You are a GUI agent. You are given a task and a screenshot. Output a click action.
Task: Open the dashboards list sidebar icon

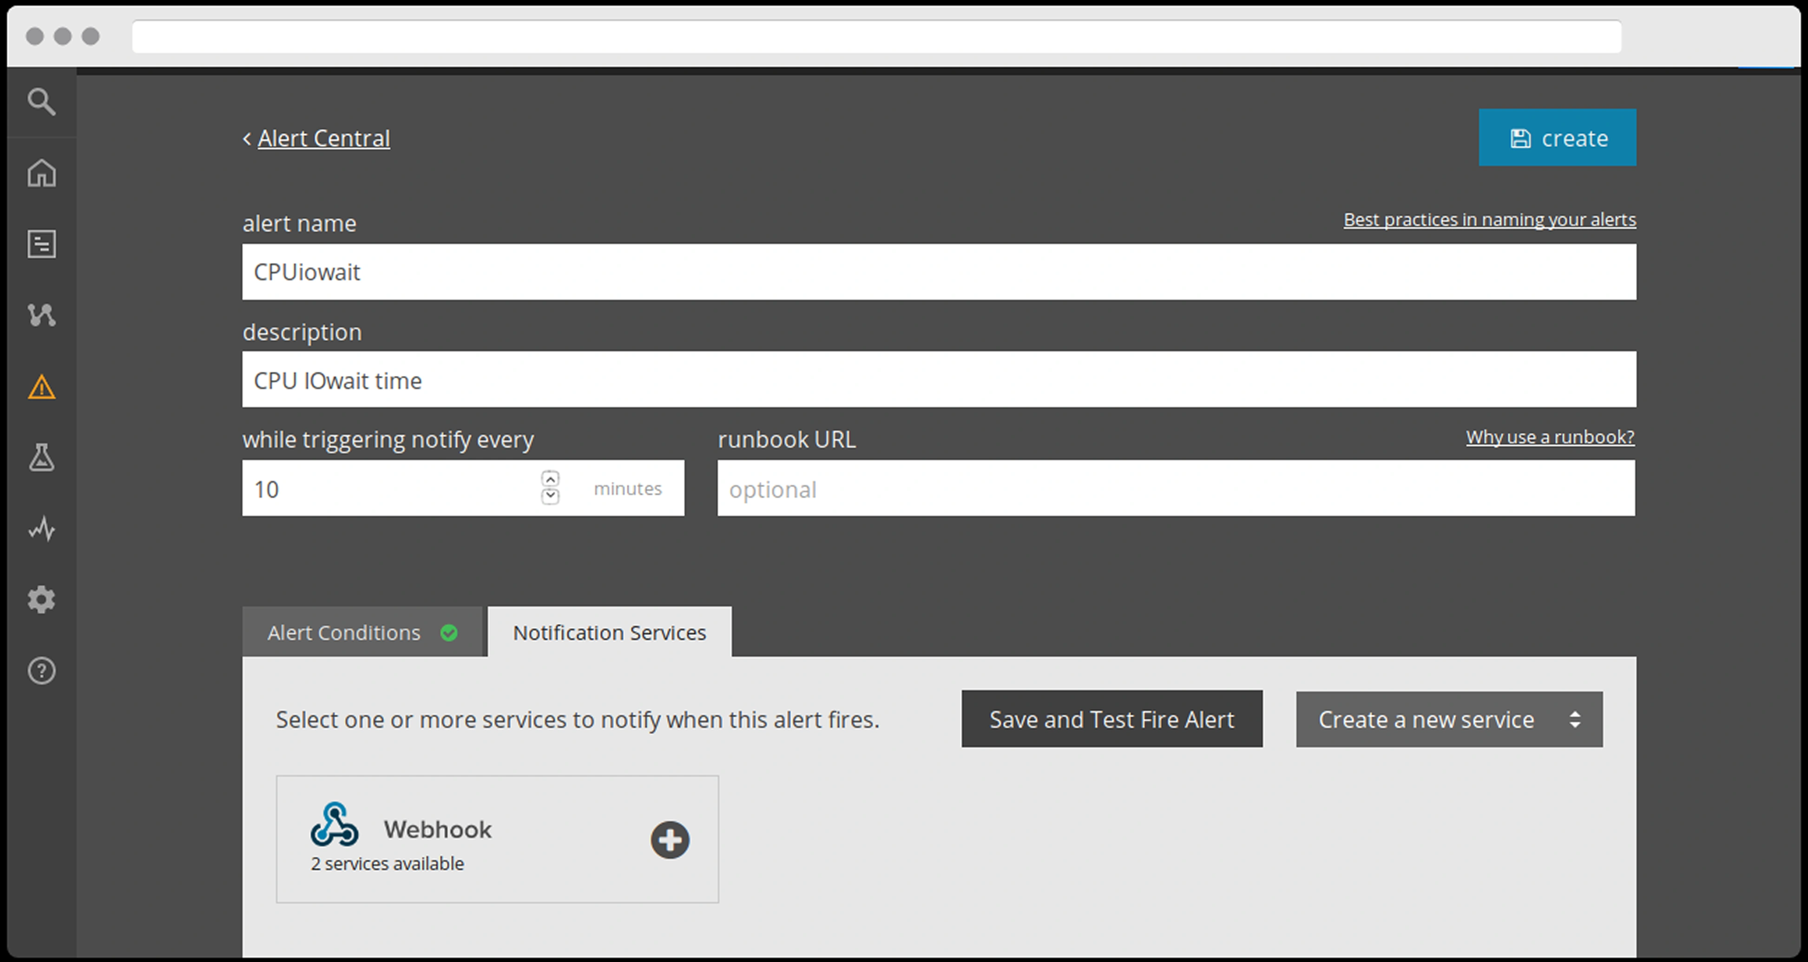pyautogui.click(x=41, y=244)
